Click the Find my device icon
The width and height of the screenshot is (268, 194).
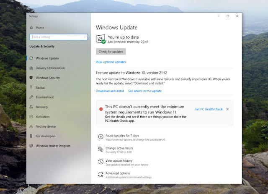click(x=31, y=126)
